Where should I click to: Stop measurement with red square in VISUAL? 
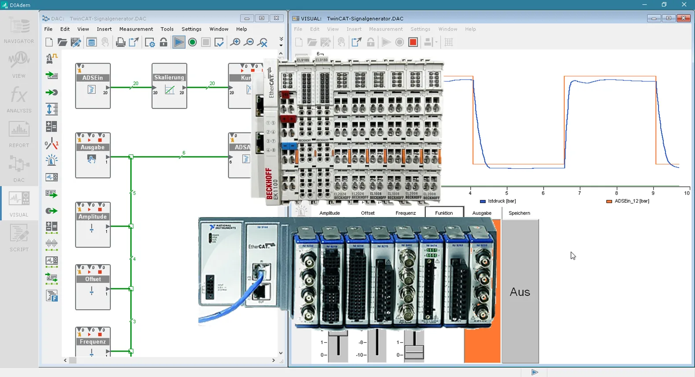(x=413, y=42)
